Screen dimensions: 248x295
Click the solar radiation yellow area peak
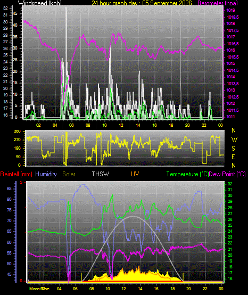click(139, 267)
